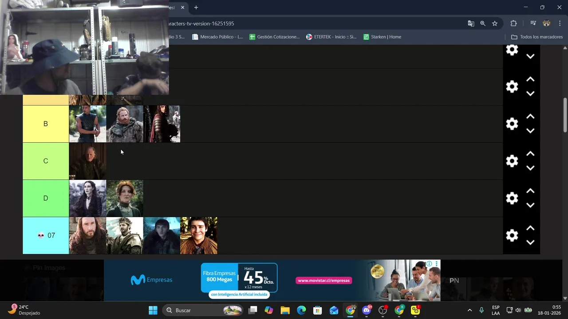Screen dimensions: 568x319
Task: Click the movistar.cl/empresas ad link
Action: click(x=323, y=280)
